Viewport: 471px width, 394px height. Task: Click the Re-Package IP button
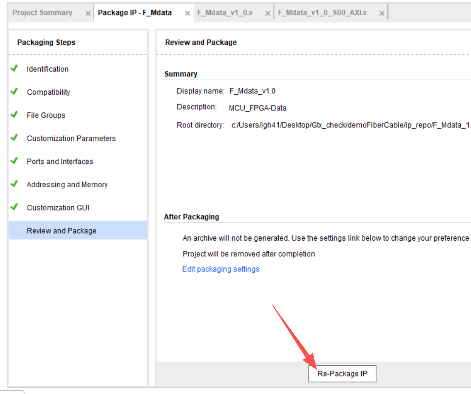pos(342,374)
